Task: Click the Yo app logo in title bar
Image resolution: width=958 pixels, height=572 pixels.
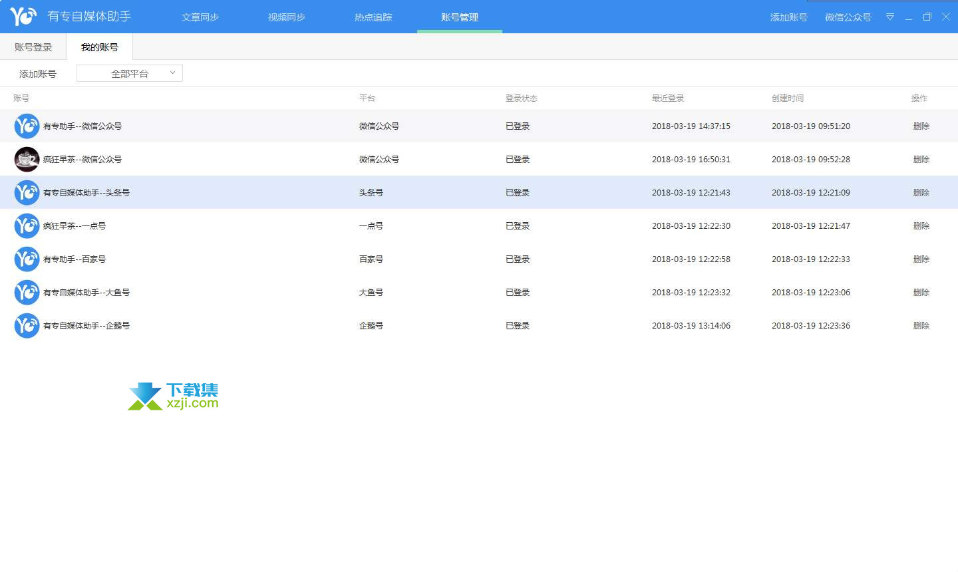Action: (23, 16)
